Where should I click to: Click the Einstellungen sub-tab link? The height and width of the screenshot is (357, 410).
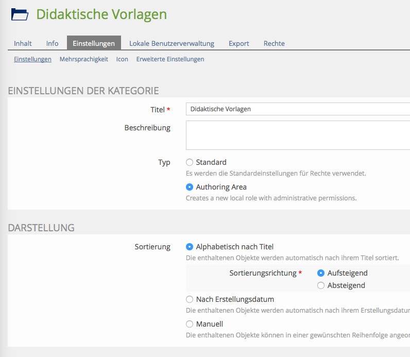[x=32, y=59]
